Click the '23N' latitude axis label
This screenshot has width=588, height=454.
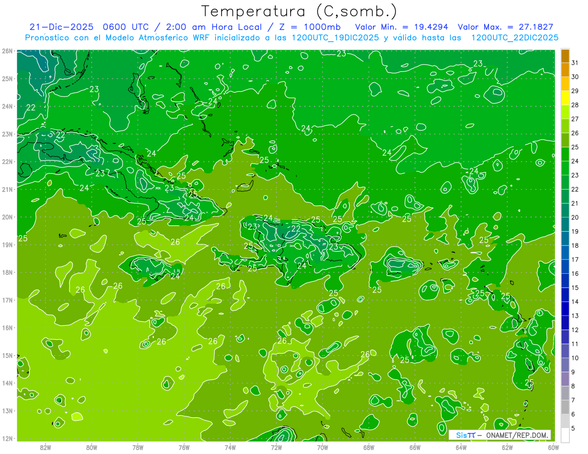pyautogui.click(x=7, y=134)
